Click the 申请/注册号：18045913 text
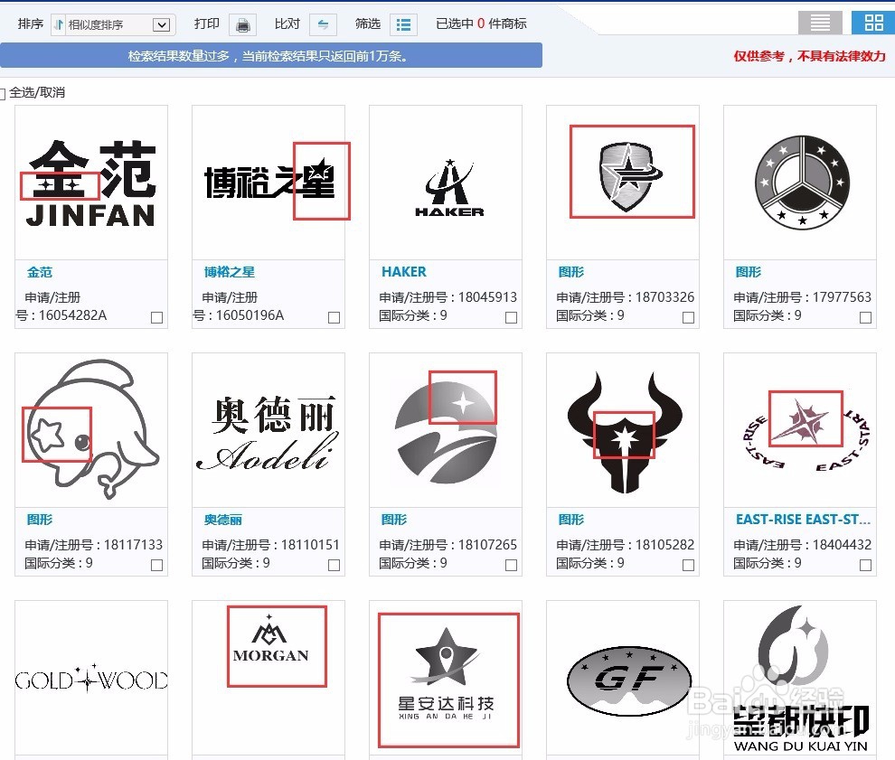 click(448, 297)
